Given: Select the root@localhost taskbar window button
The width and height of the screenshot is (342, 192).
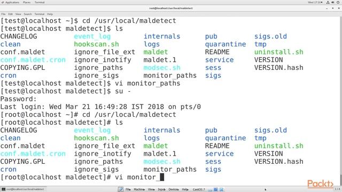Looking at the screenshot, I should [23, 189].
